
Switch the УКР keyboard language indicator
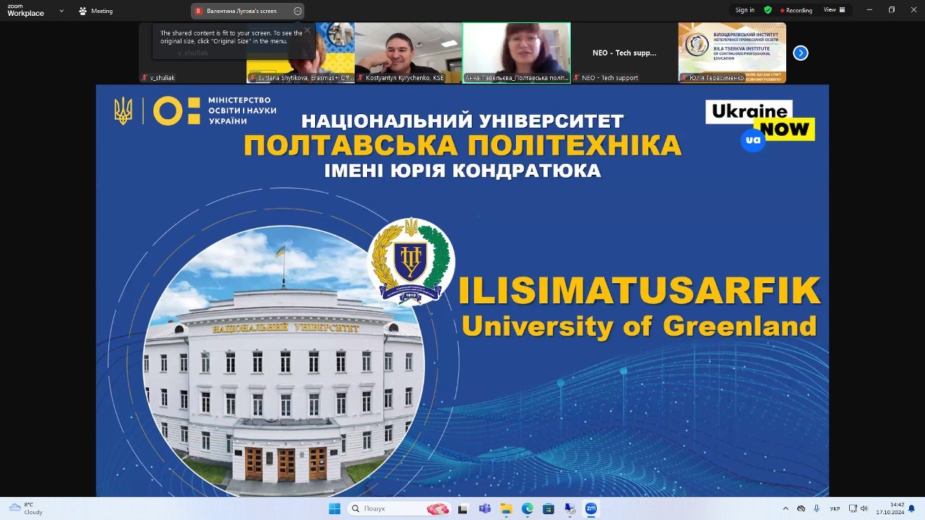coord(835,508)
